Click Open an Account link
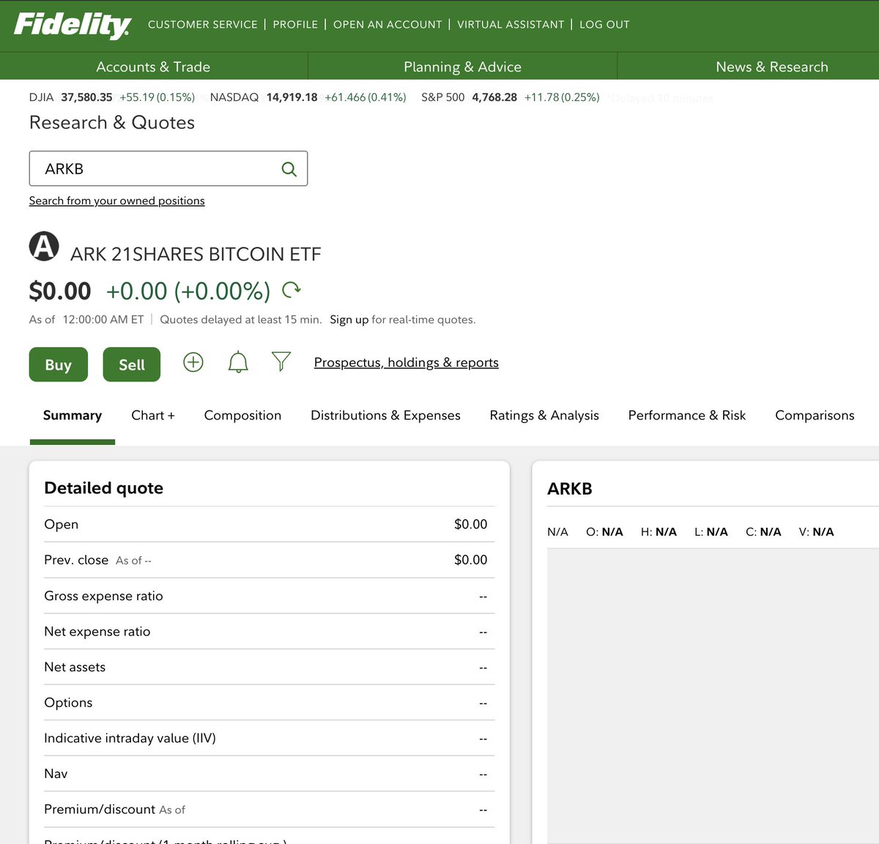The height and width of the screenshot is (844, 879). click(x=387, y=24)
